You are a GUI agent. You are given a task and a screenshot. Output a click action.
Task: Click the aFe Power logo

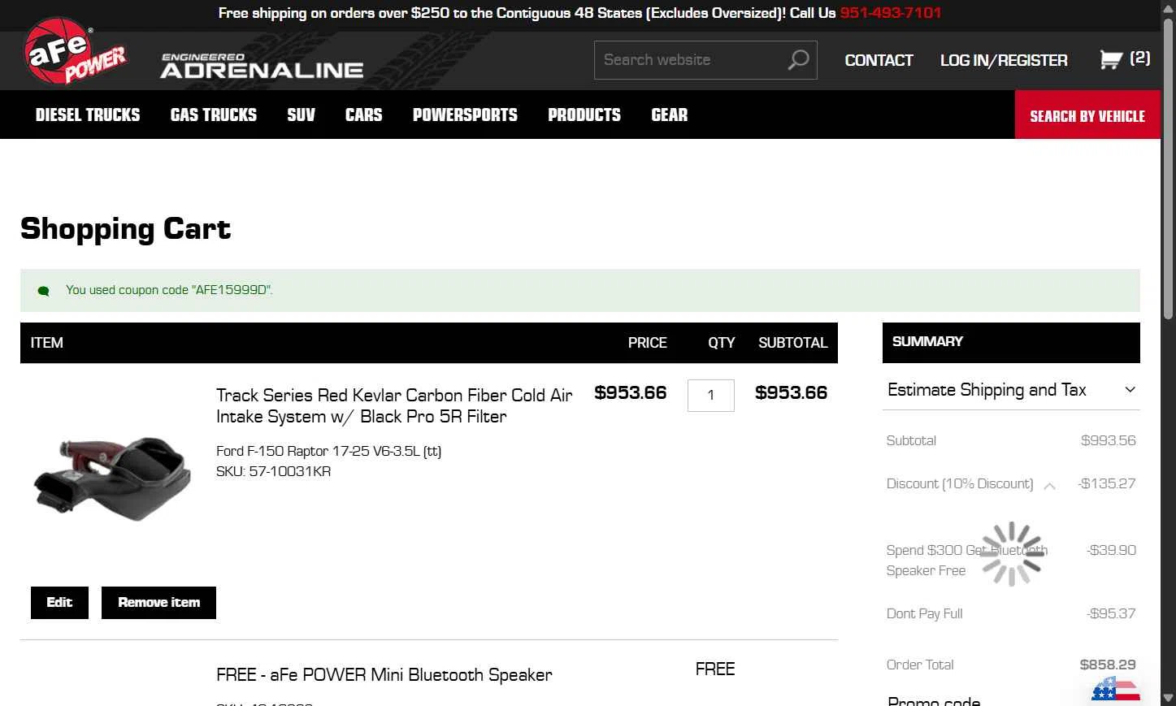tap(75, 52)
